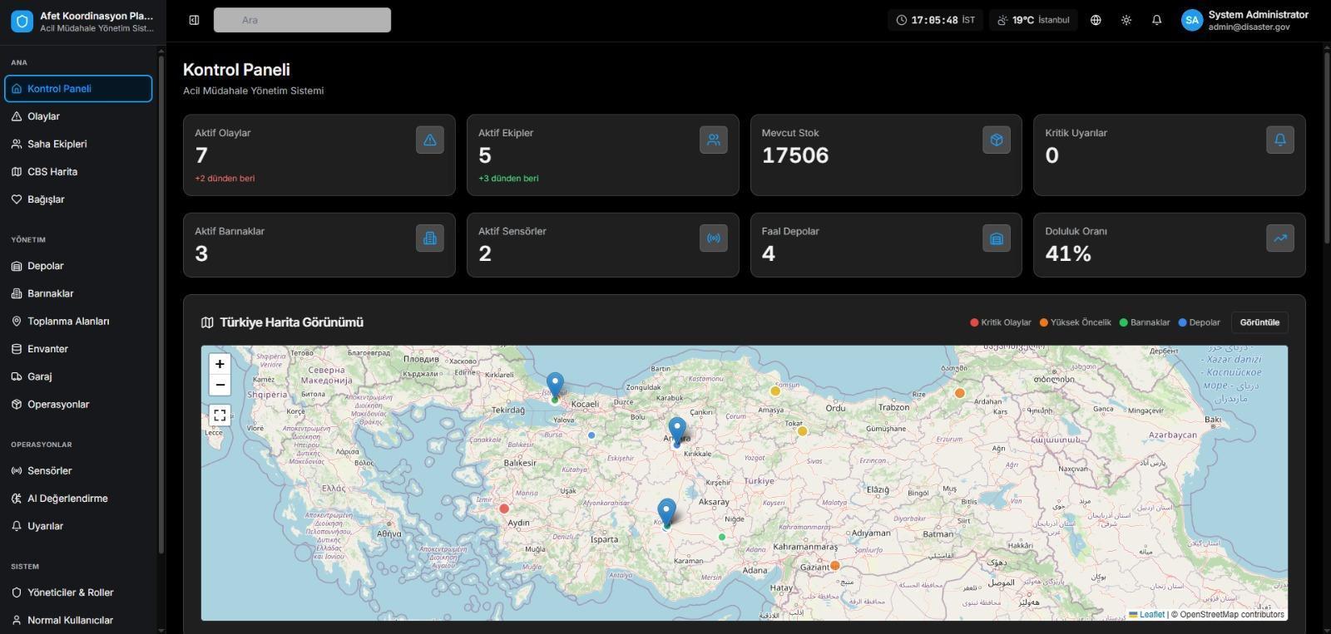Toggle light/dark theme with the sun icon
This screenshot has height=634, width=1331.
[x=1126, y=20]
